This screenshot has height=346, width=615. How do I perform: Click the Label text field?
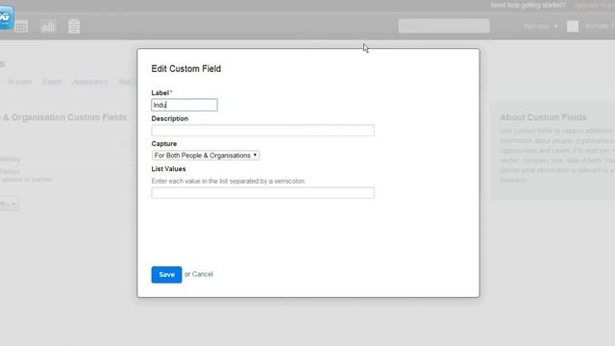184,105
